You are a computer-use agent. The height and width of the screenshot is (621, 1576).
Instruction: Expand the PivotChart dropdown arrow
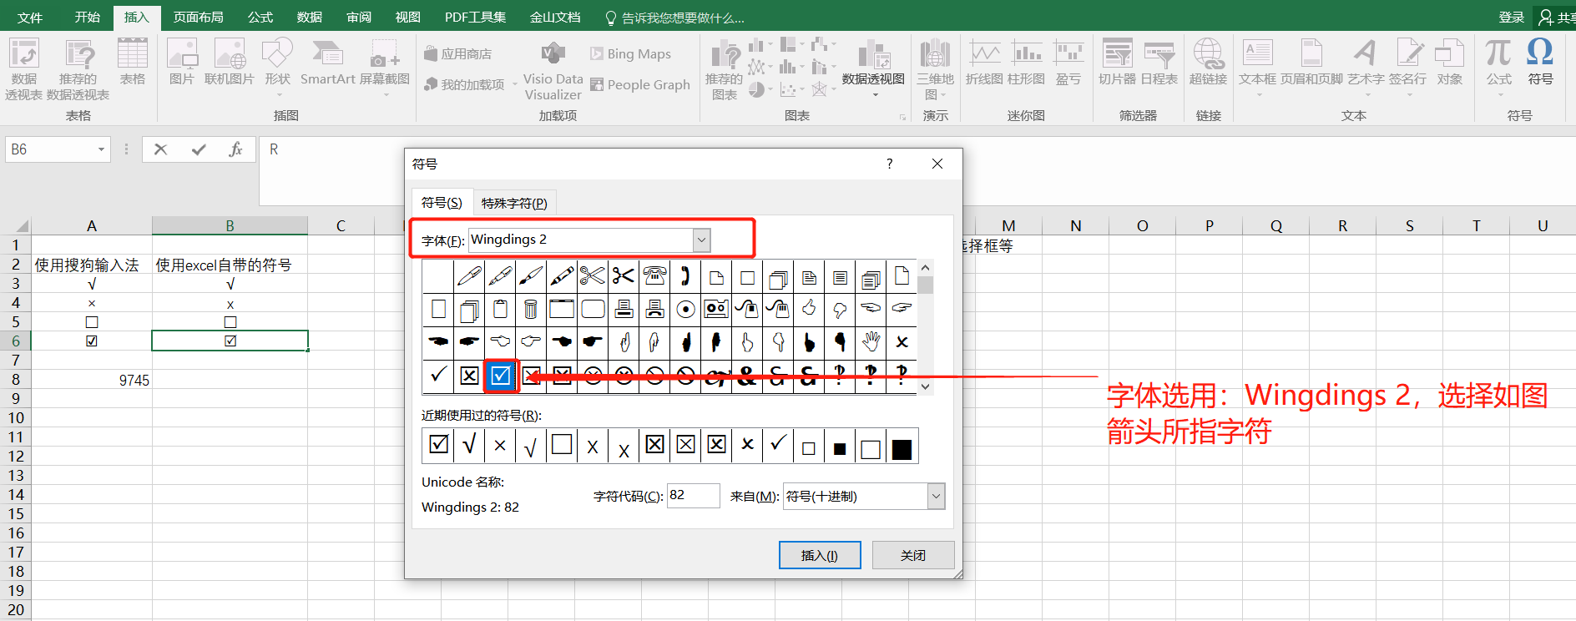(875, 95)
